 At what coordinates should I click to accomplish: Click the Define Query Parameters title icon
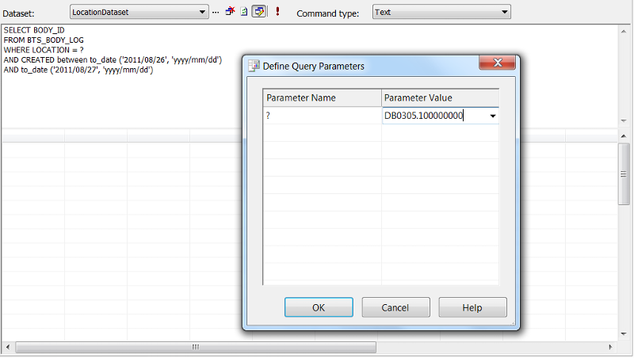[254, 66]
